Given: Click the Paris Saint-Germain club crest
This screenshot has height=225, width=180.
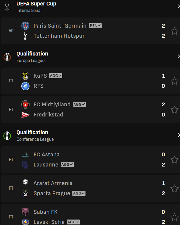Looking at the screenshot, I should 25,26.
